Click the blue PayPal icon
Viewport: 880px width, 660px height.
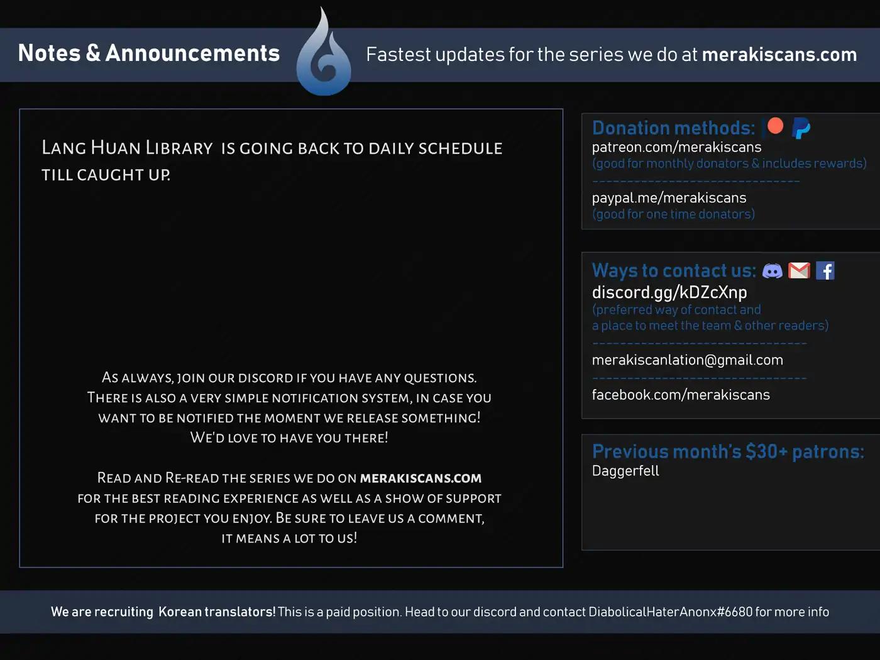point(801,128)
